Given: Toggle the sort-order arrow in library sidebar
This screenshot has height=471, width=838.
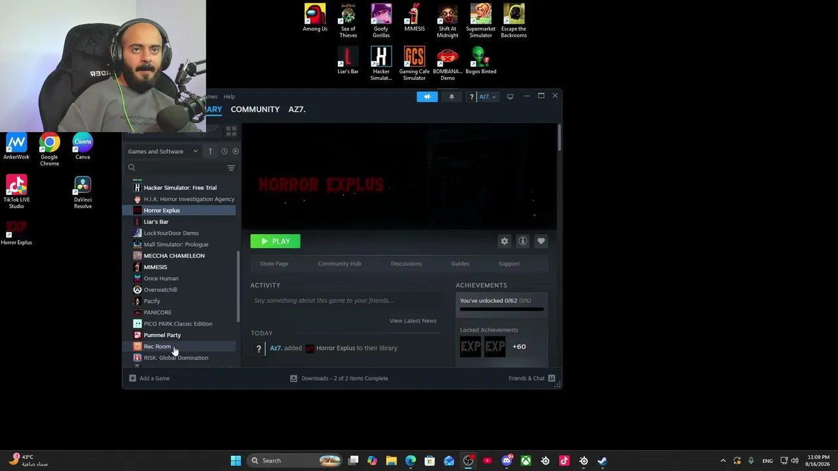Looking at the screenshot, I should click(210, 152).
